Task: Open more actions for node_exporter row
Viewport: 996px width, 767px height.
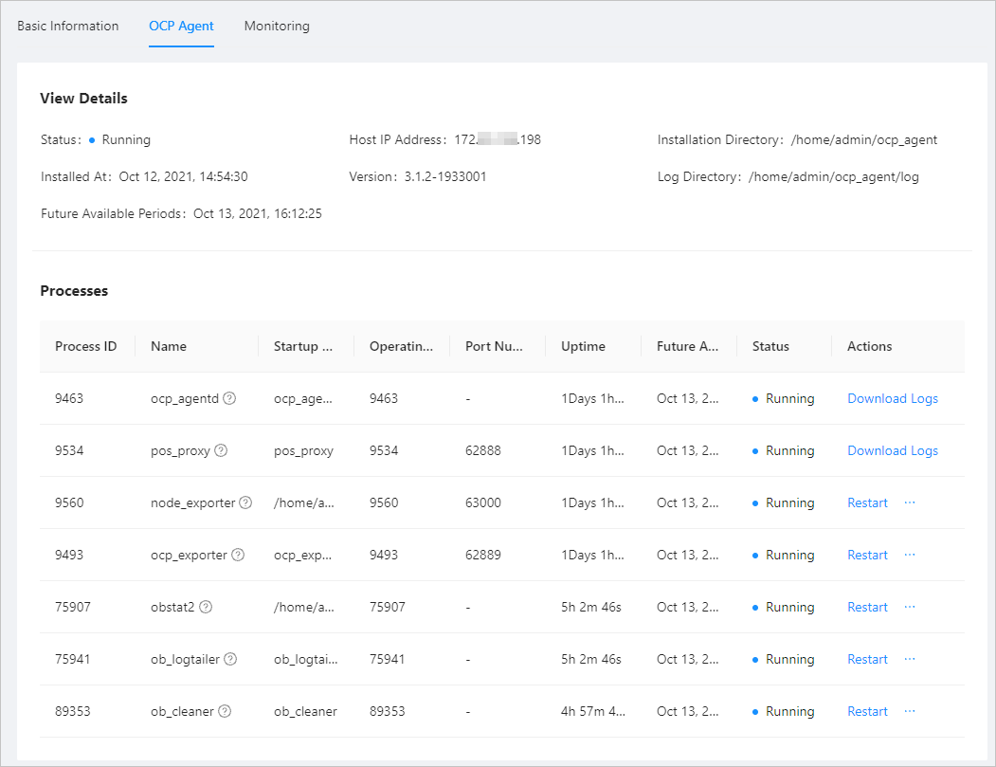Action: (x=910, y=502)
